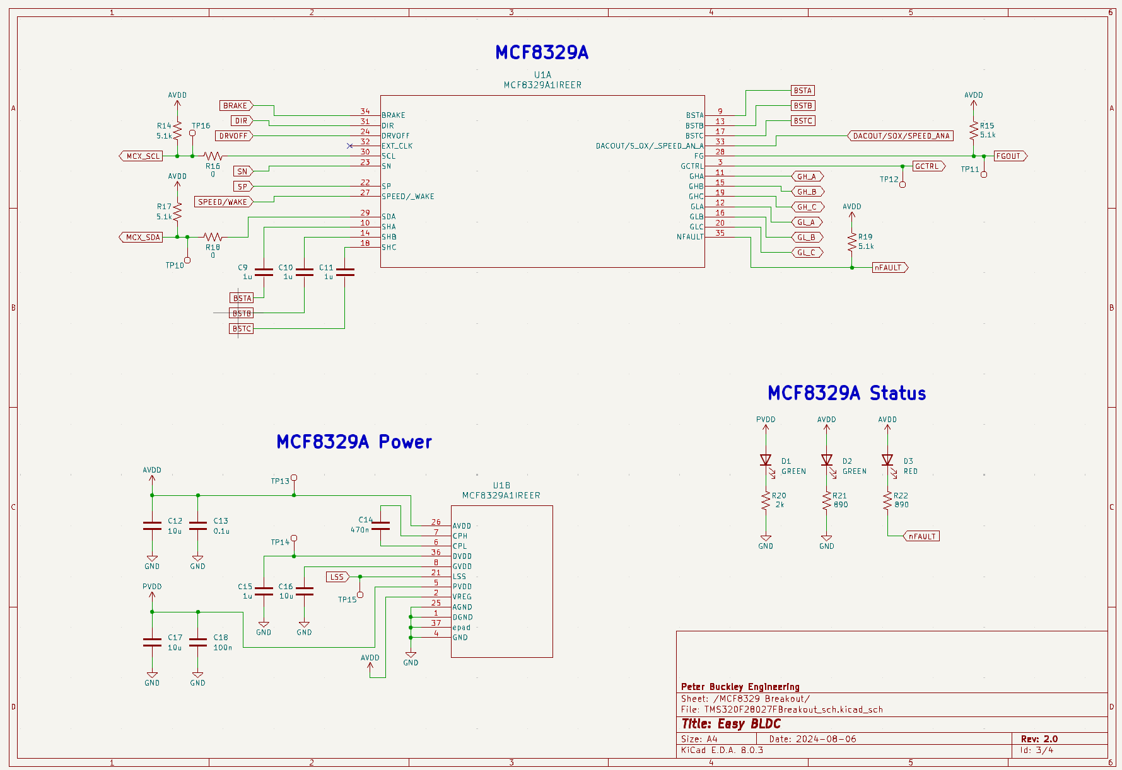1122x770 pixels.
Task: Click the U1B reference designator
Action: pyautogui.click(x=501, y=485)
